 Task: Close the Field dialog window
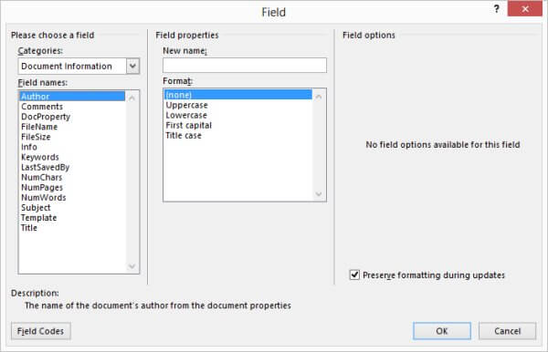(525, 9)
